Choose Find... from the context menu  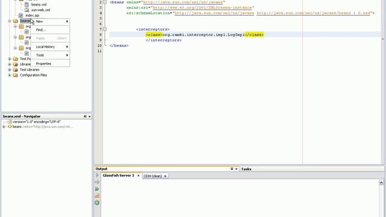pyautogui.click(x=50, y=30)
